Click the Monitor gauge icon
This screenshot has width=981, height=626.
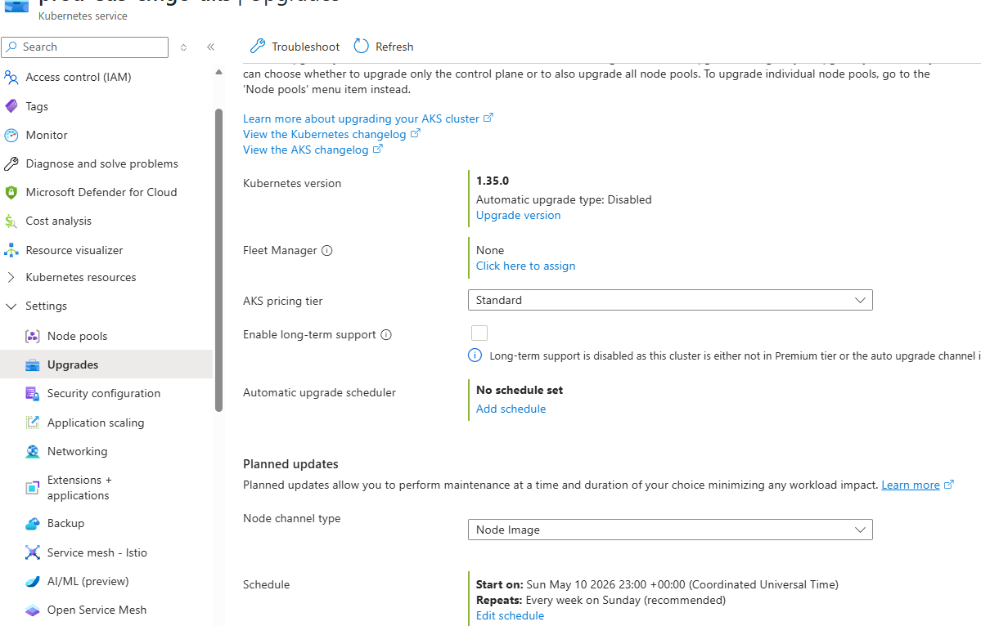coord(11,135)
